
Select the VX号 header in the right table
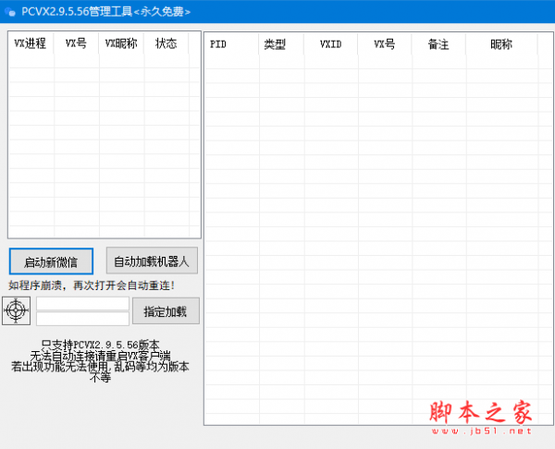pos(385,44)
